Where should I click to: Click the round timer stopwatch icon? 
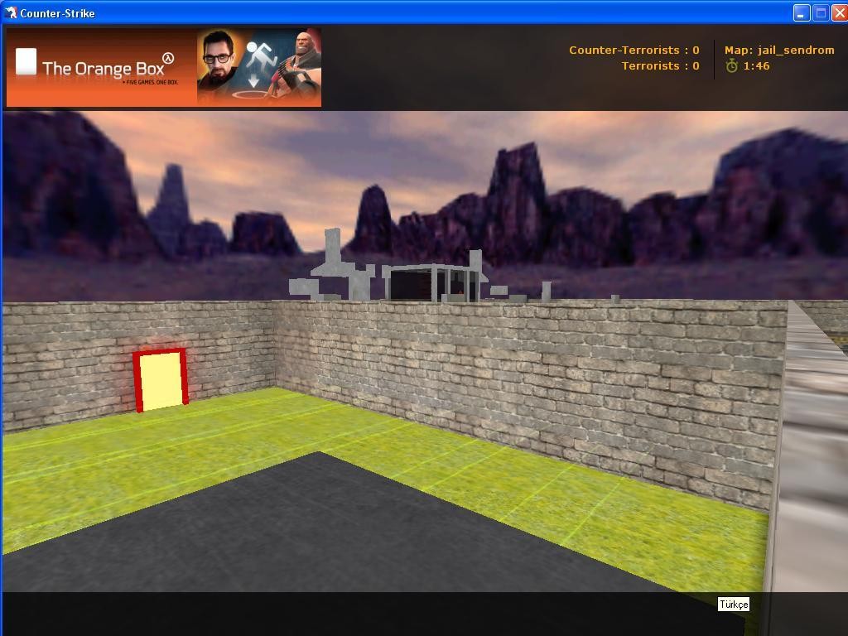click(x=732, y=66)
